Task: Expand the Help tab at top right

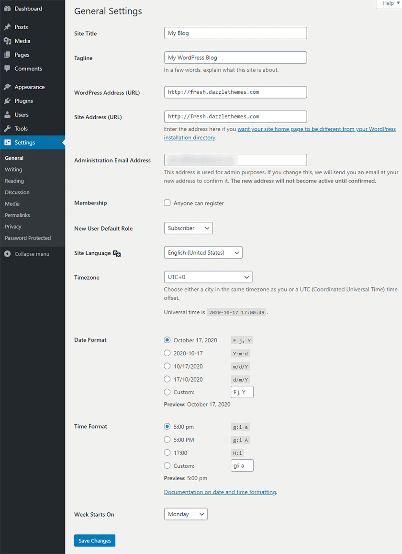Action: tap(389, 3)
